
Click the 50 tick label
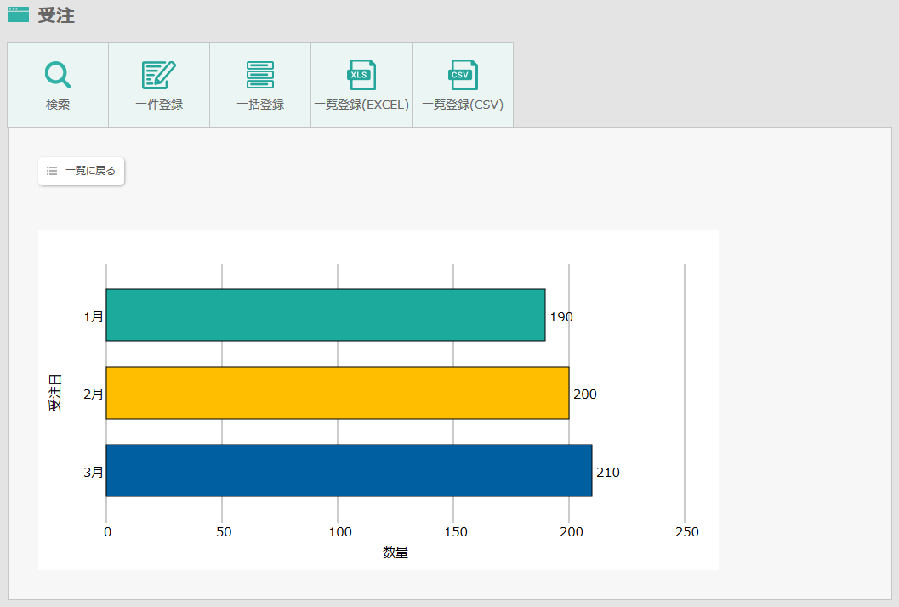[x=225, y=532]
